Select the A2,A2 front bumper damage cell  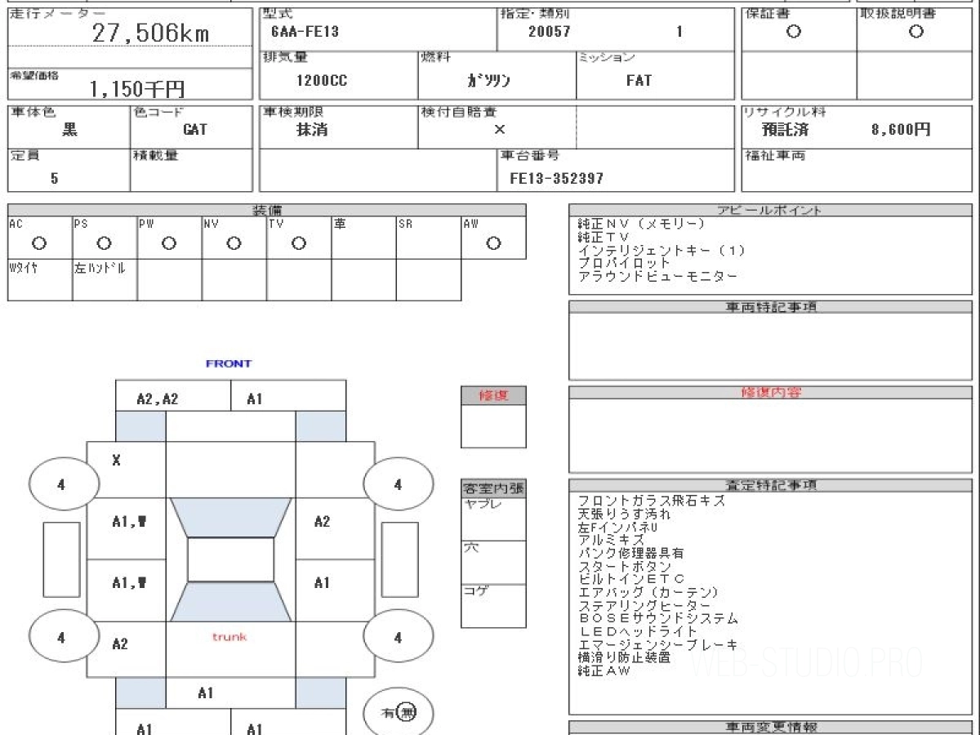157,399
